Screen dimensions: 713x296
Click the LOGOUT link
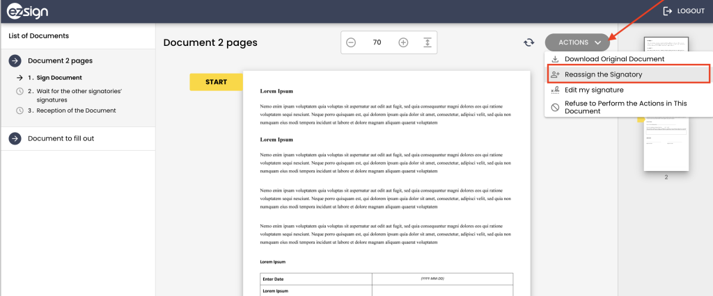pyautogui.click(x=690, y=11)
